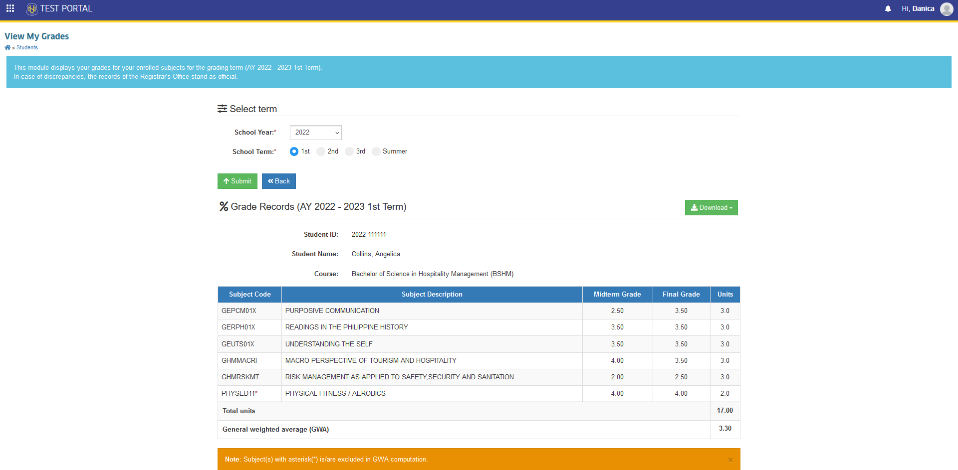The image size is (958, 470).
Task: Click units 2.0 for PHYSED11
Action: (725, 394)
